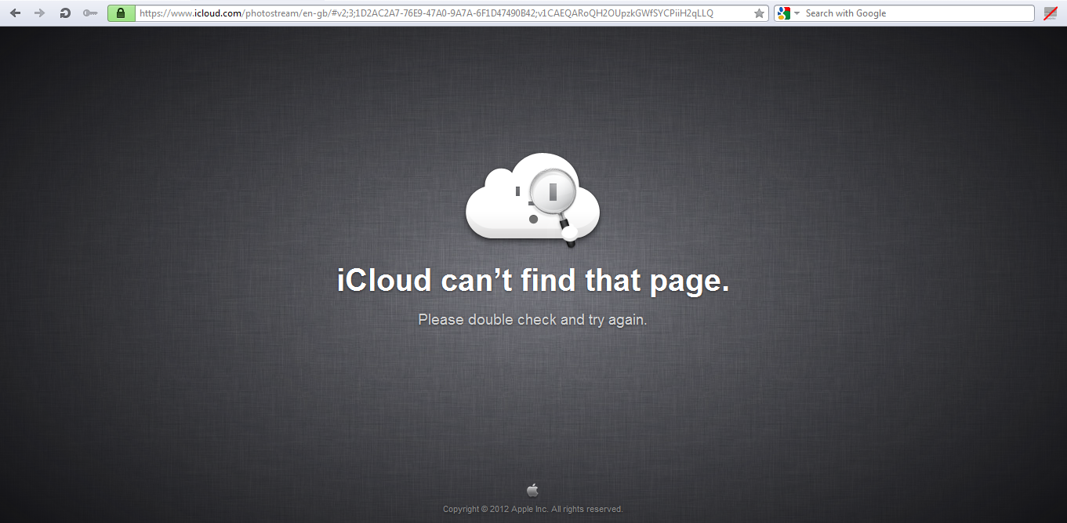Open the search engine dropdown arrow

pos(797,13)
